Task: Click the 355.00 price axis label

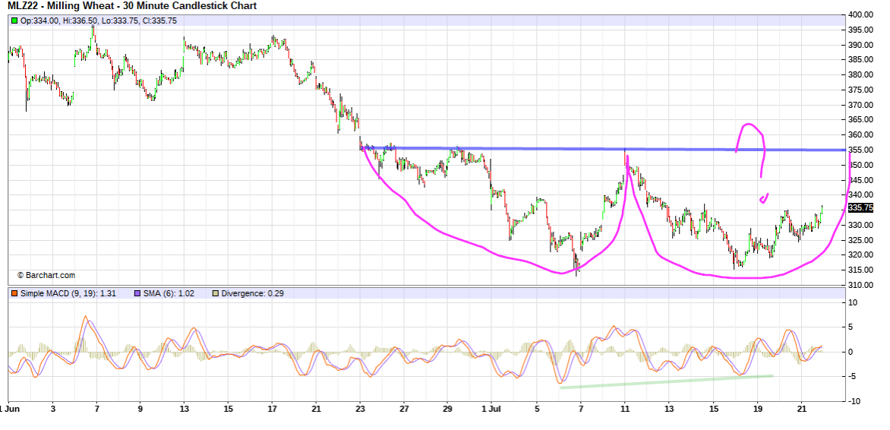Action: point(861,150)
